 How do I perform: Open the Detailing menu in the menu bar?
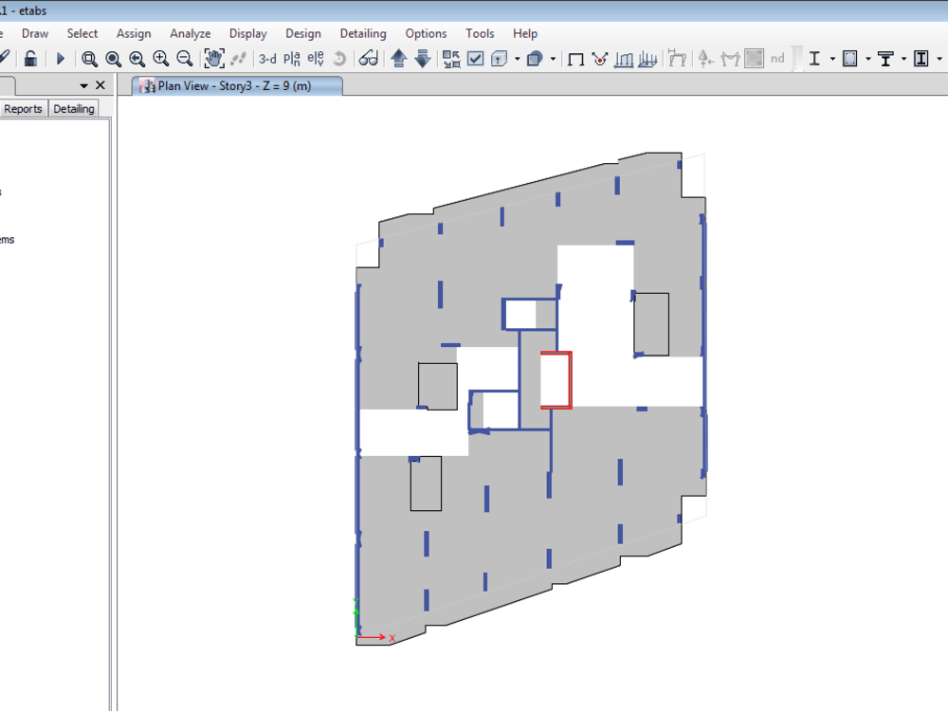click(363, 33)
